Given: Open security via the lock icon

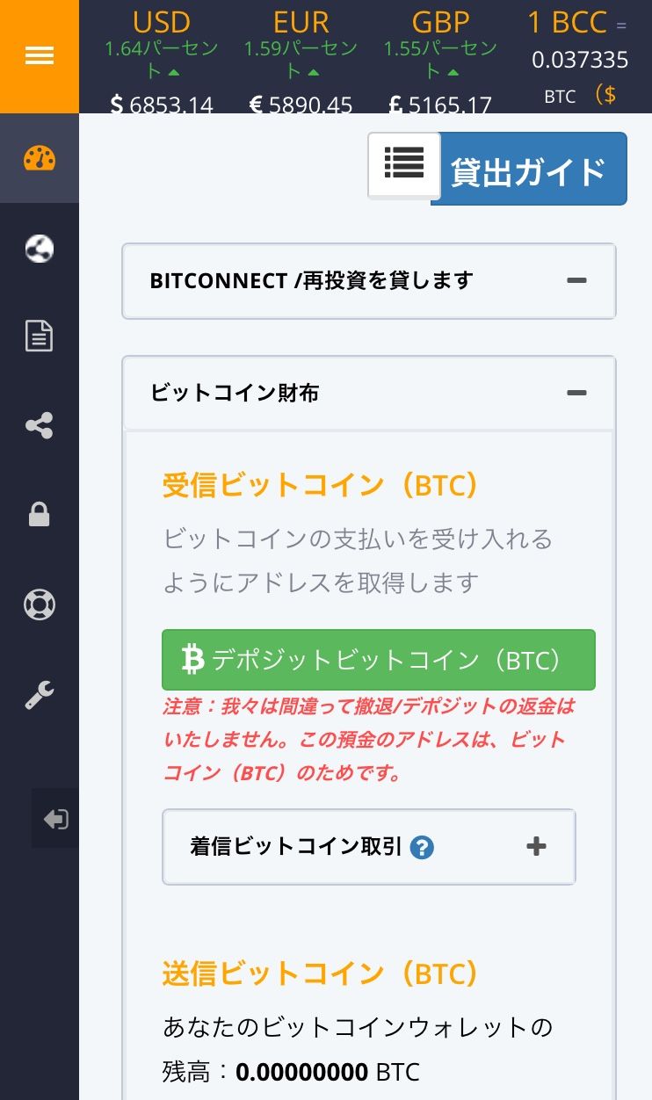Looking at the screenshot, I should [x=39, y=514].
